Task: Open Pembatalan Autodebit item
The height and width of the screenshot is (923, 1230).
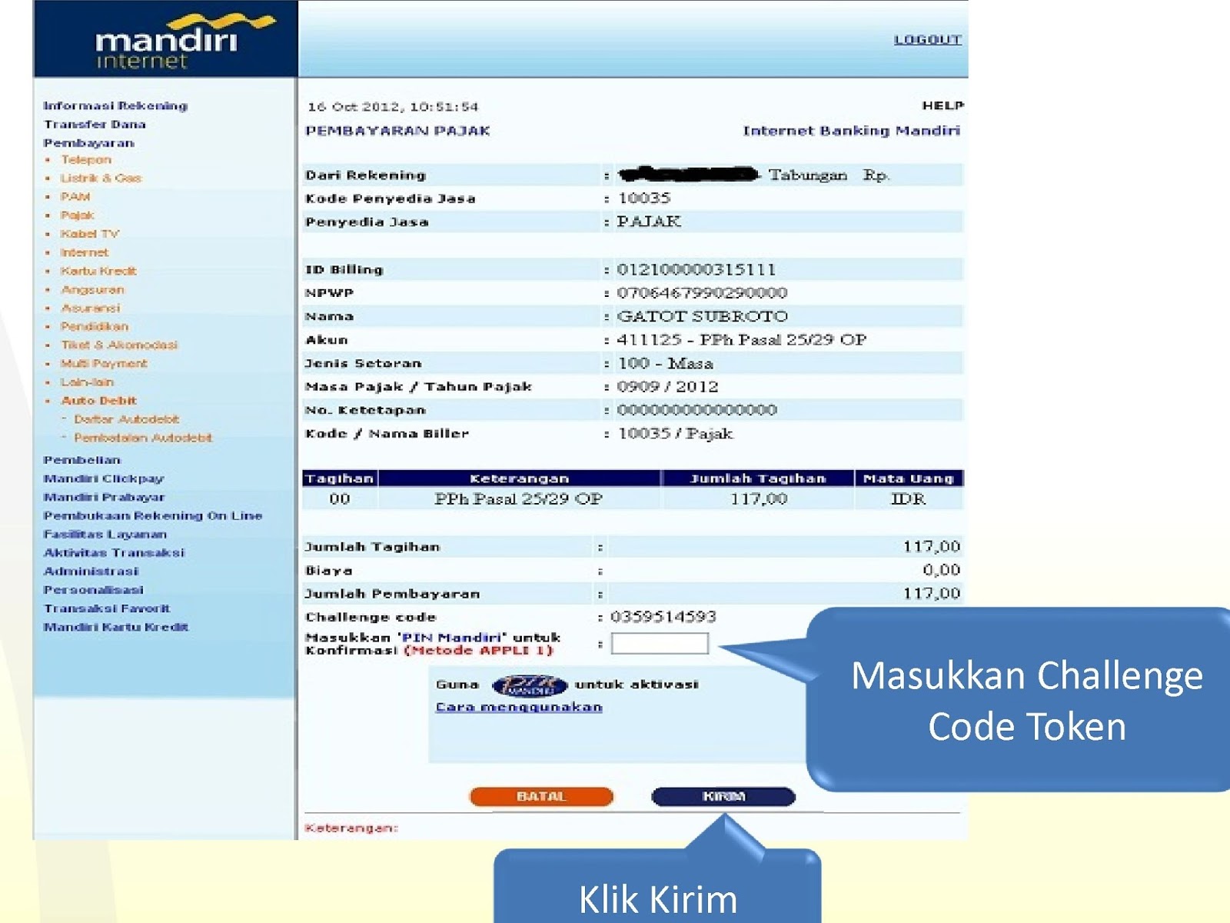Action: pyautogui.click(x=143, y=438)
